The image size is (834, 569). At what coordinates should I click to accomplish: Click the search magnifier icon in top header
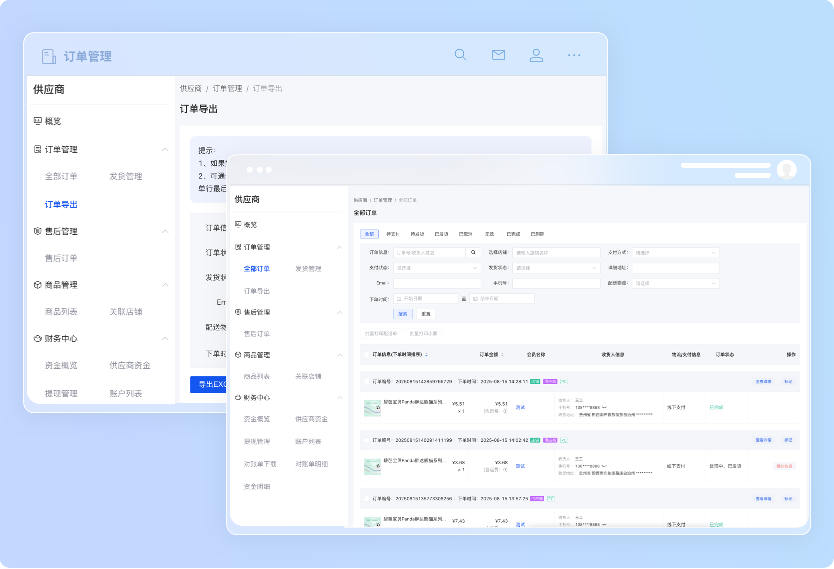[460, 55]
